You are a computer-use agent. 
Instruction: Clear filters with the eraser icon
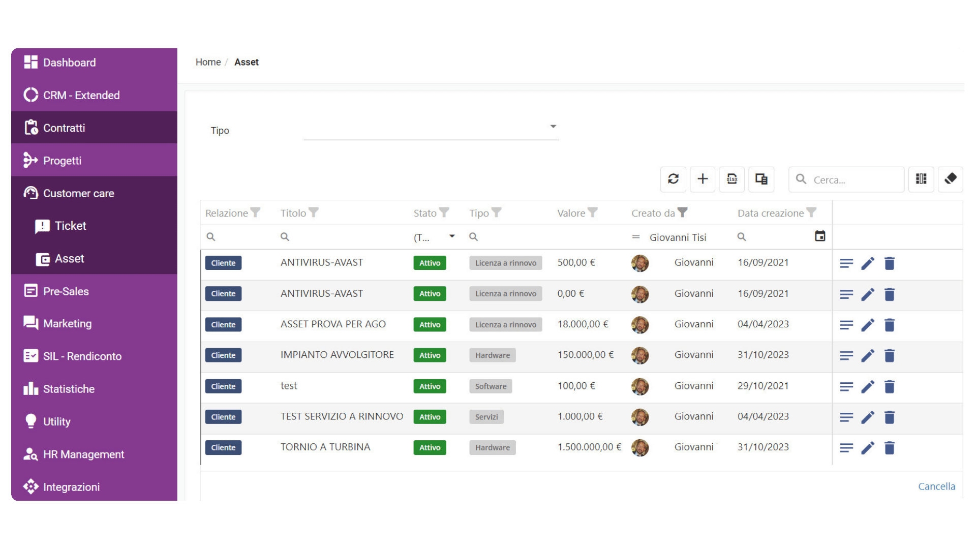coord(951,179)
